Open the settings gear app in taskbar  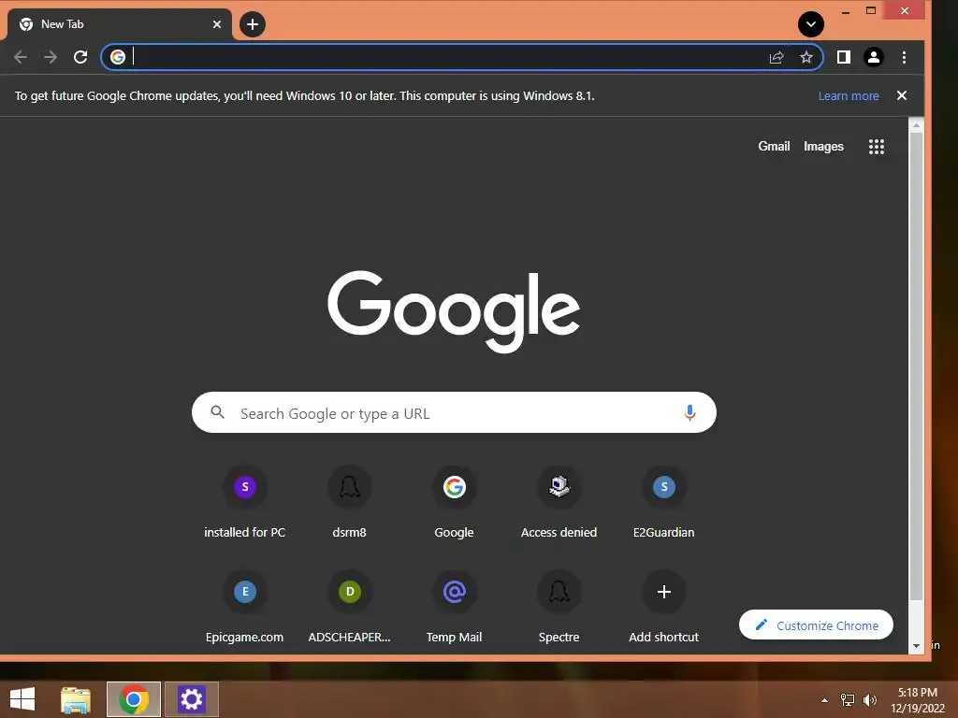point(191,699)
